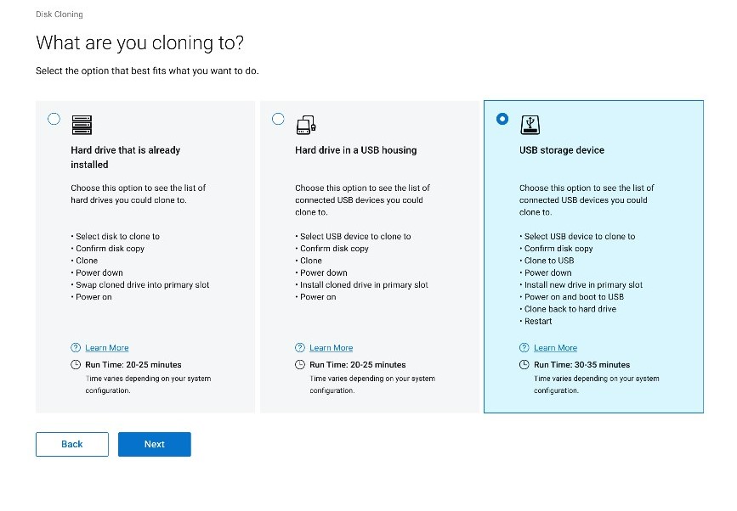This screenshot has width=737, height=511.
Task: Click the USB housing hard drive icon
Action: coord(306,124)
